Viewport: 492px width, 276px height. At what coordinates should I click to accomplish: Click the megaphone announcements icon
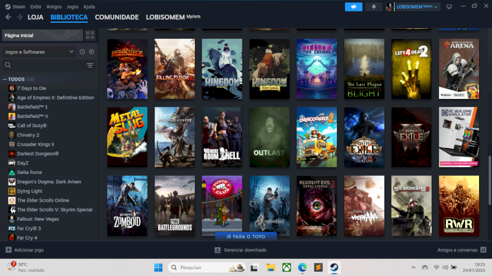click(354, 7)
